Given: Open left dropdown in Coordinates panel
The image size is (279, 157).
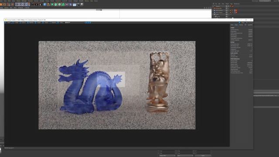Looking at the screenshot, I should pyautogui.click(x=167, y=156).
